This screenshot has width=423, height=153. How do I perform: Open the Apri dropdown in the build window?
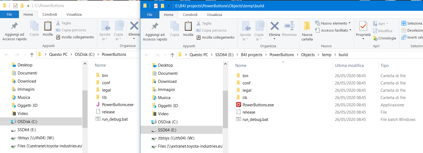click(x=381, y=23)
